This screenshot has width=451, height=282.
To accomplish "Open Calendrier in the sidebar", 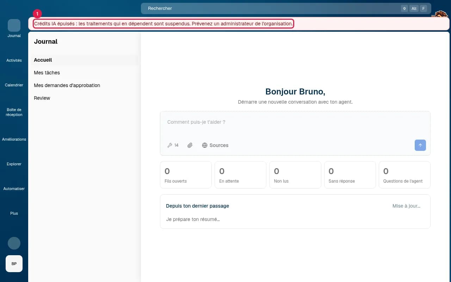I will point(14,85).
